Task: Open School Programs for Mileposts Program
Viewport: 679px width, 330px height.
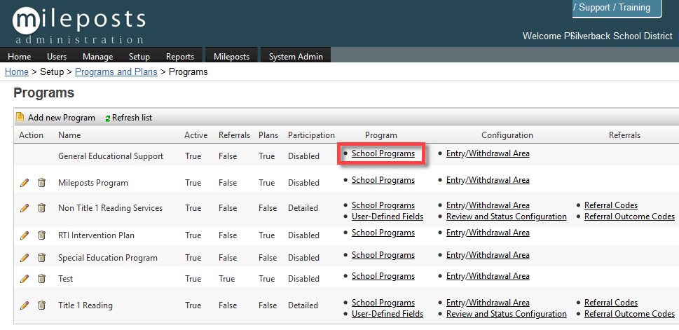Action: [383, 180]
